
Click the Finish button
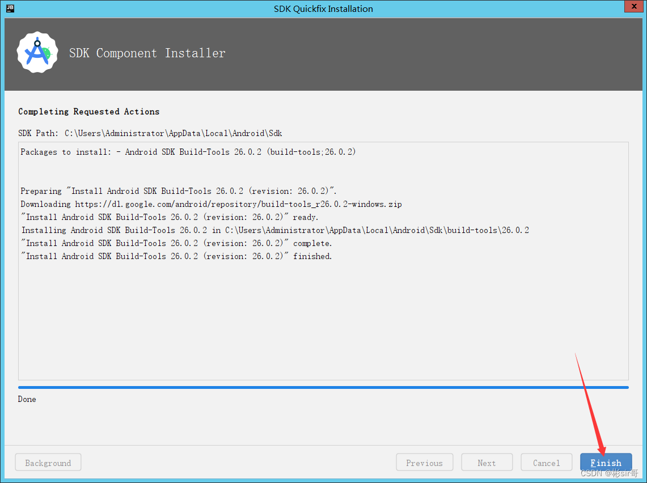click(606, 463)
